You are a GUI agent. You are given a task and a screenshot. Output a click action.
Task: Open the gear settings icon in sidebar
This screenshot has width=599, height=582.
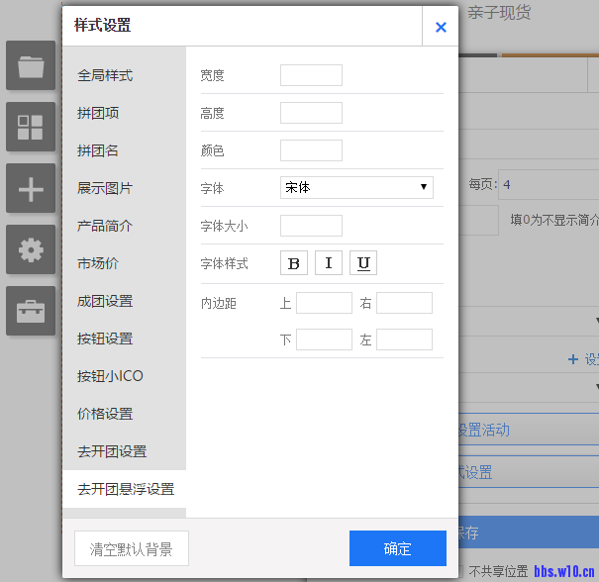[x=31, y=249]
